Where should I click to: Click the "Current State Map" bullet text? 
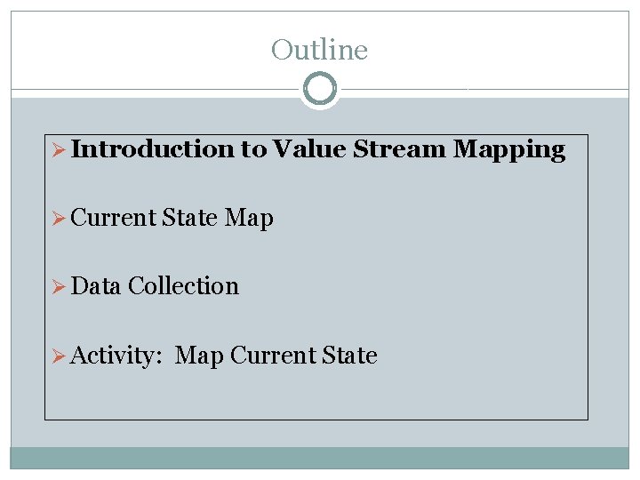[x=172, y=219]
